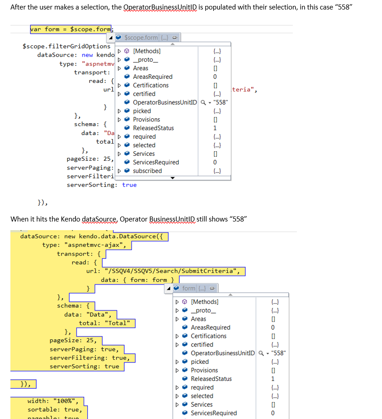The height and width of the screenshot is (419, 382).
Task: Pin the $scope.form datatip
Action: point(175,38)
